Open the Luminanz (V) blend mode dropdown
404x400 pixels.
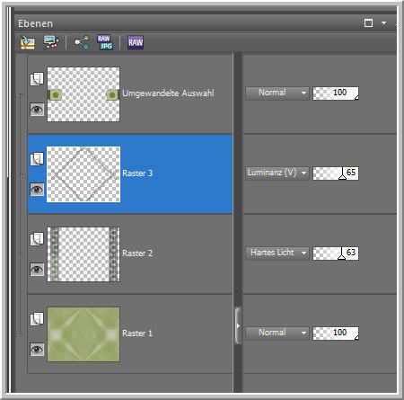tap(277, 173)
